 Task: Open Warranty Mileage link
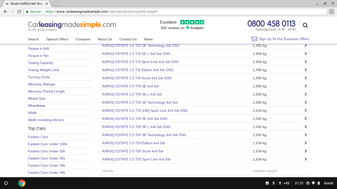[41, 84]
